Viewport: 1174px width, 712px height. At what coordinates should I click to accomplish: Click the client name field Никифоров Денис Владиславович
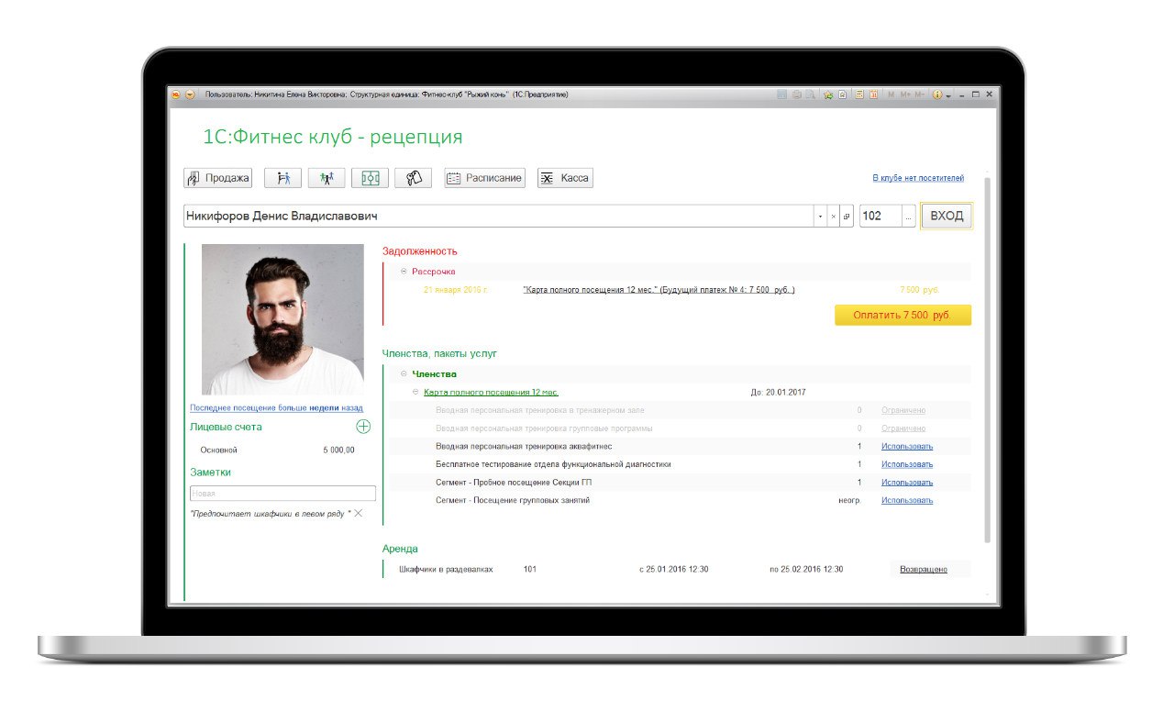pyautogui.click(x=498, y=217)
